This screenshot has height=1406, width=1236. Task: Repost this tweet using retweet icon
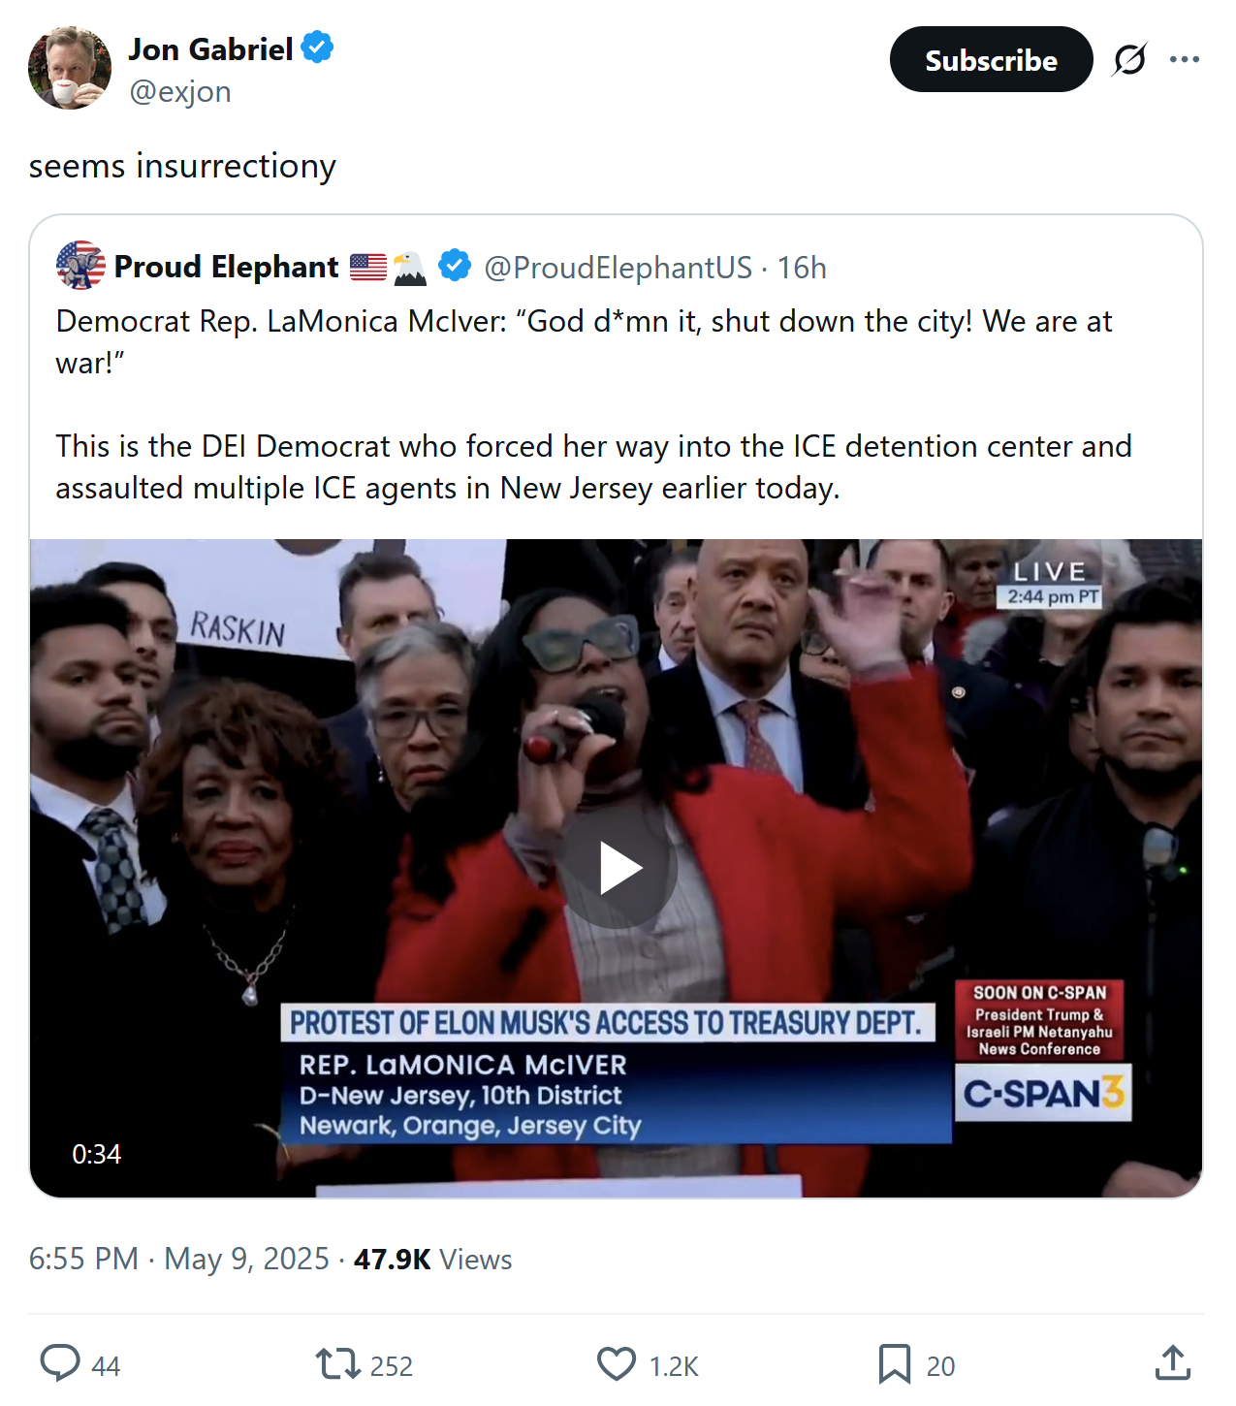point(337,1364)
